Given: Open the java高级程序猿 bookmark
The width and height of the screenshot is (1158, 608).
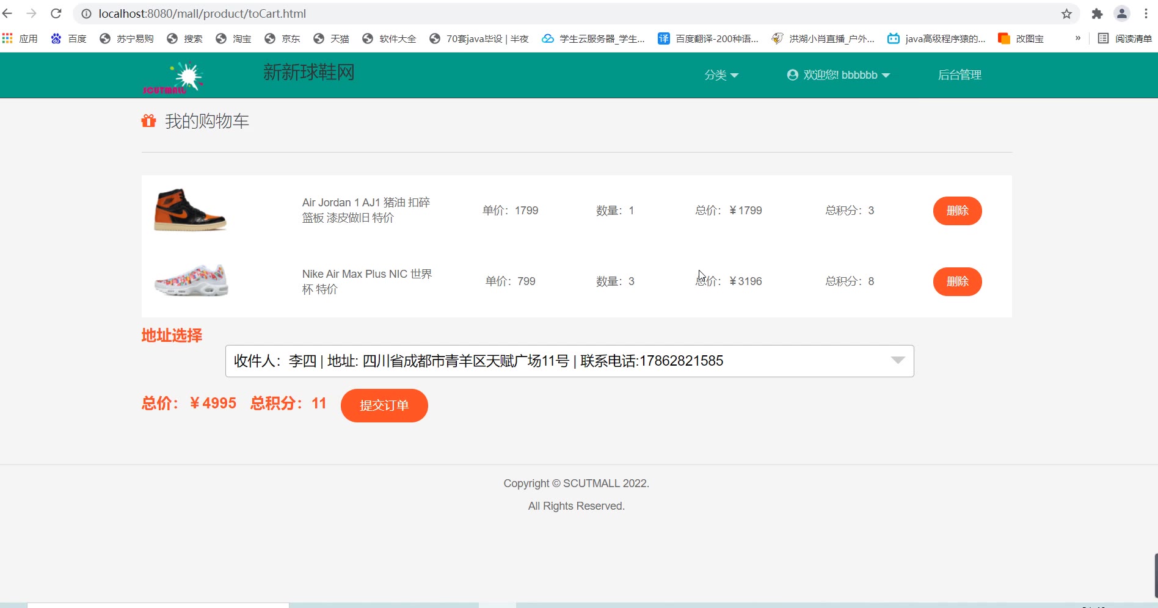Looking at the screenshot, I should point(937,38).
